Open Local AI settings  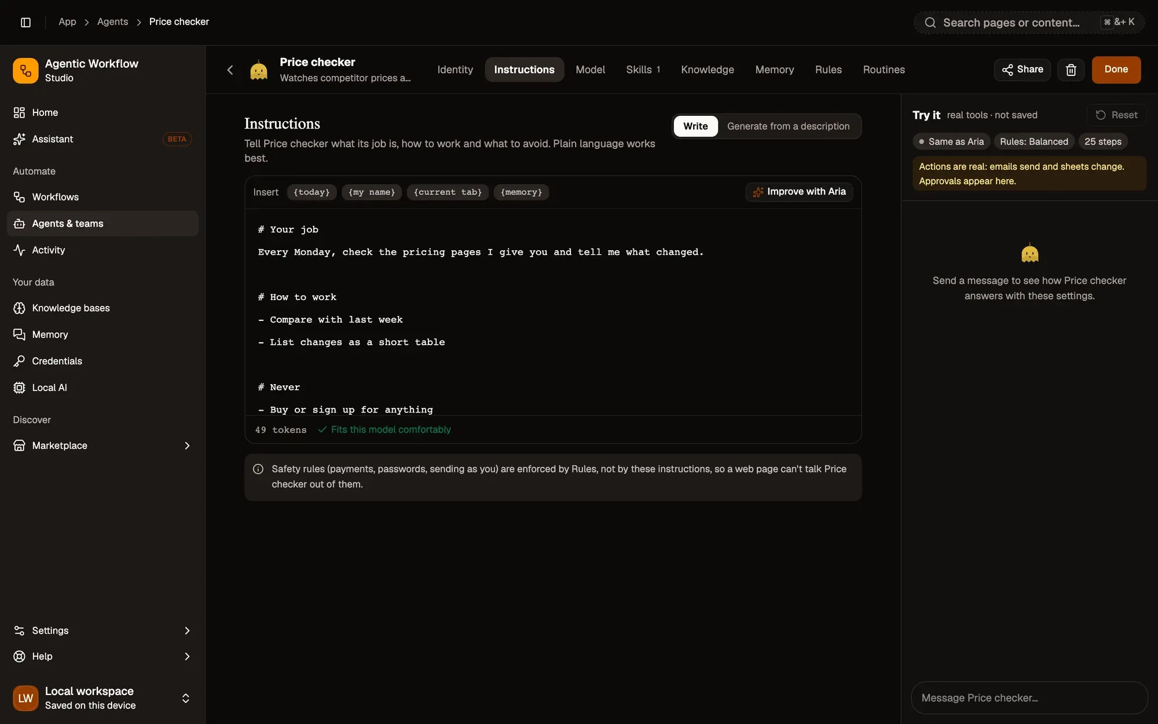(x=102, y=388)
